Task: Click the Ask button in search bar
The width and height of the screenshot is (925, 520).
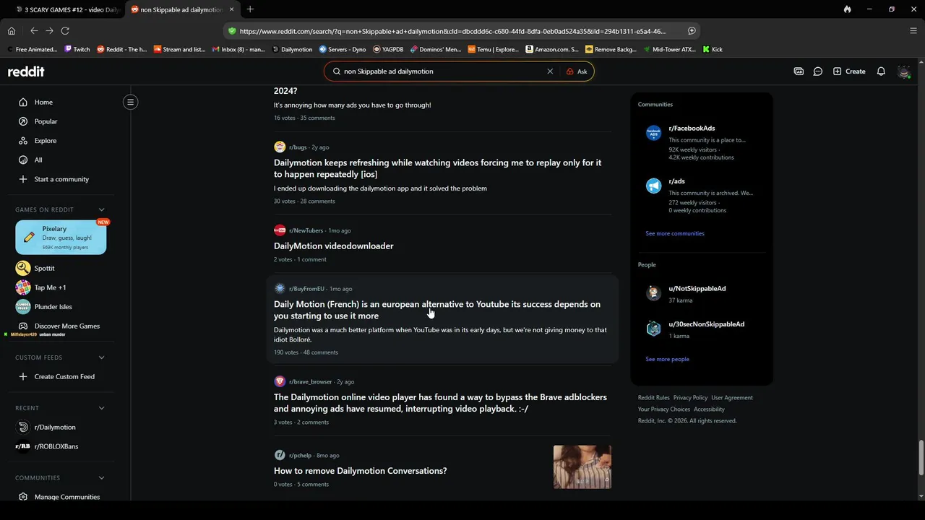Action: (x=577, y=71)
